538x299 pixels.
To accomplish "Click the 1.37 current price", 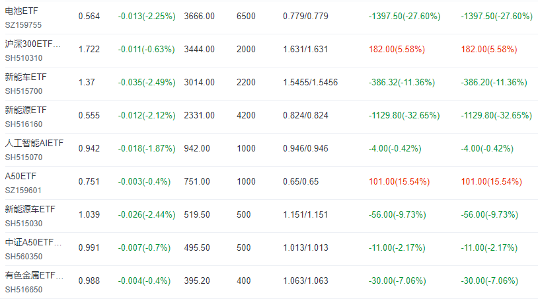I will click(87, 82).
